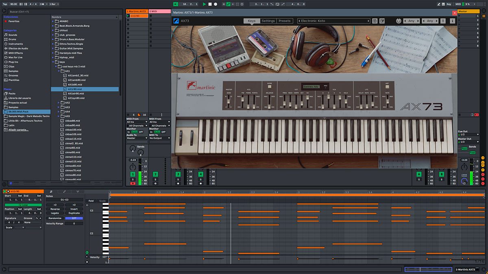The height and width of the screenshot is (274, 488).
Task: Select Instruments category in browser
Action: [15, 44]
